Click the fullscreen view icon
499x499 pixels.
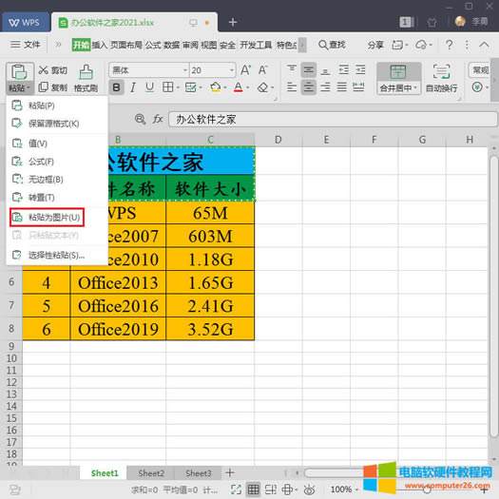click(x=236, y=489)
